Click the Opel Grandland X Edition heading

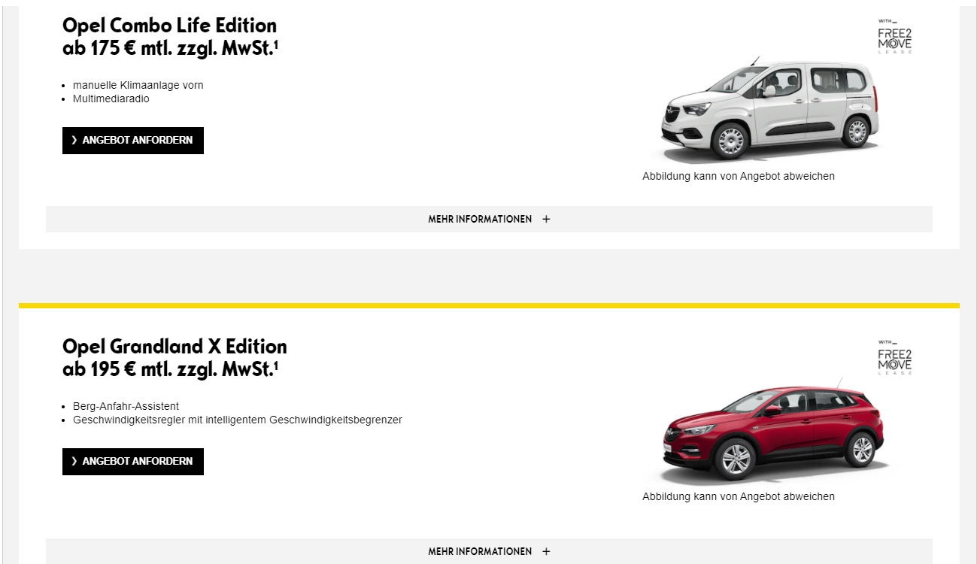174,347
